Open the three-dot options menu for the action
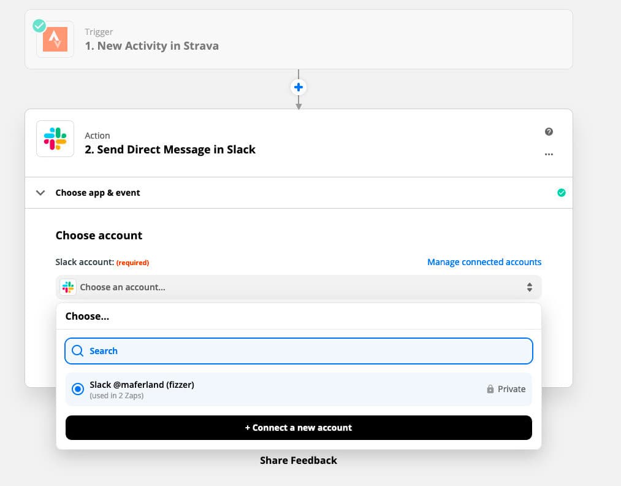Screen dimensions: 621x486 click(549, 154)
